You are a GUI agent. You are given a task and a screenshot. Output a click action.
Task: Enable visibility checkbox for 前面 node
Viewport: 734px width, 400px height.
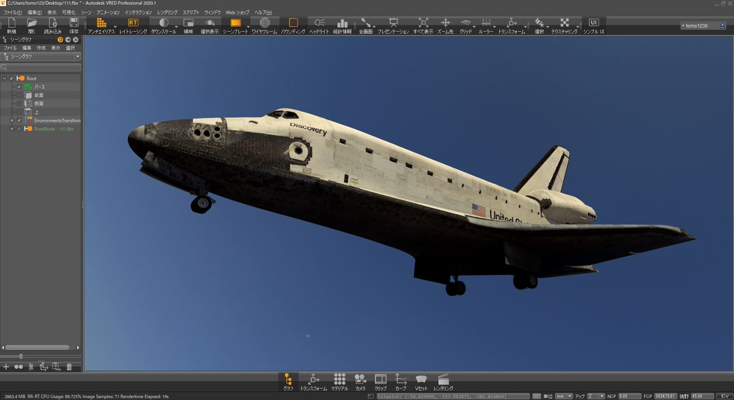[x=19, y=95]
